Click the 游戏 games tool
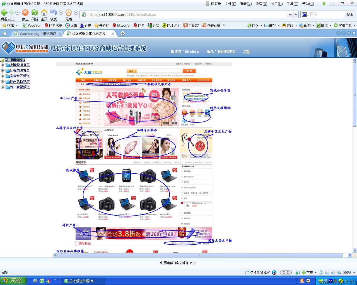This screenshot has height=285, width=357. 288,25
